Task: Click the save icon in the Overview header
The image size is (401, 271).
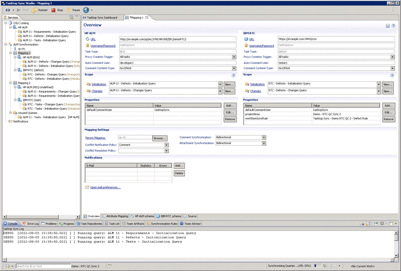Action: 387,25
